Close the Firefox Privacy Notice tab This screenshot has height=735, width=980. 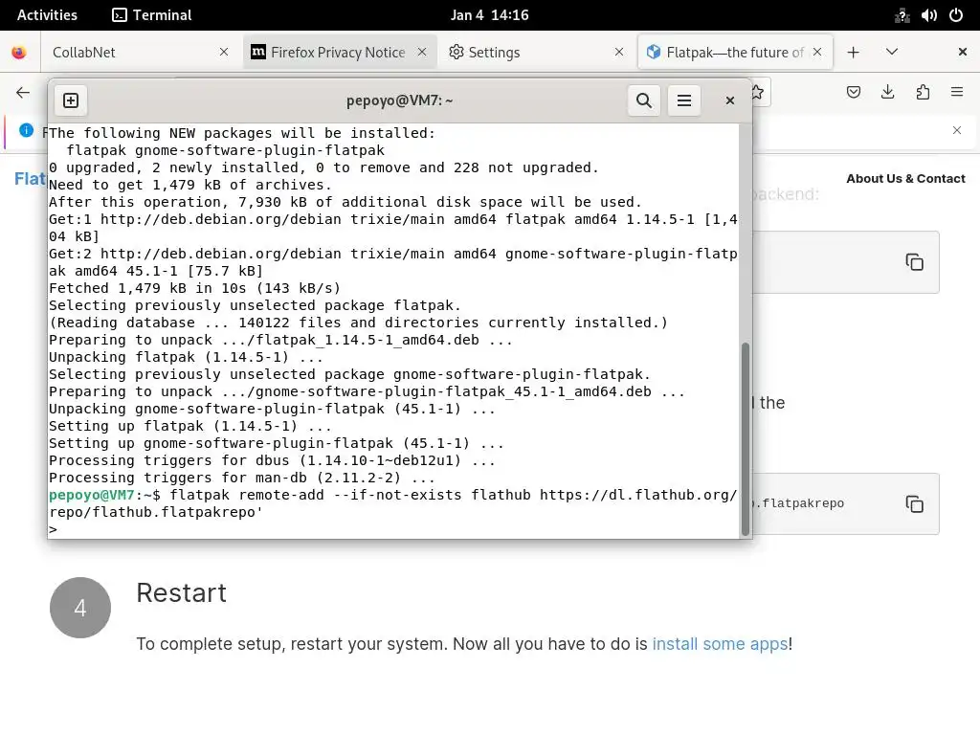pos(422,52)
